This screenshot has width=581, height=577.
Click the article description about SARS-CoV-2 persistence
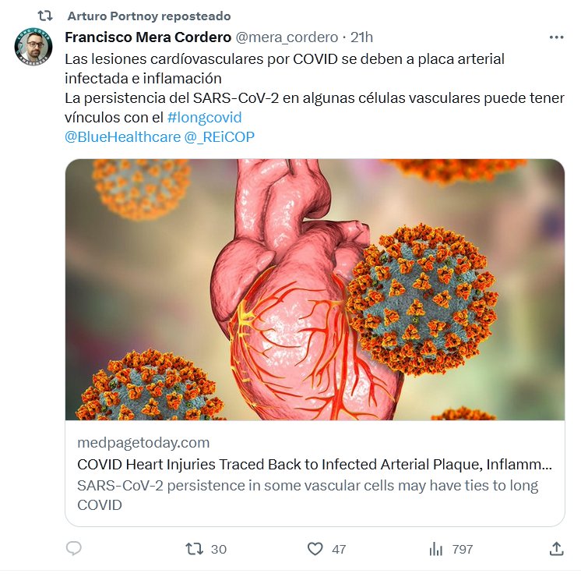[308, 495]
